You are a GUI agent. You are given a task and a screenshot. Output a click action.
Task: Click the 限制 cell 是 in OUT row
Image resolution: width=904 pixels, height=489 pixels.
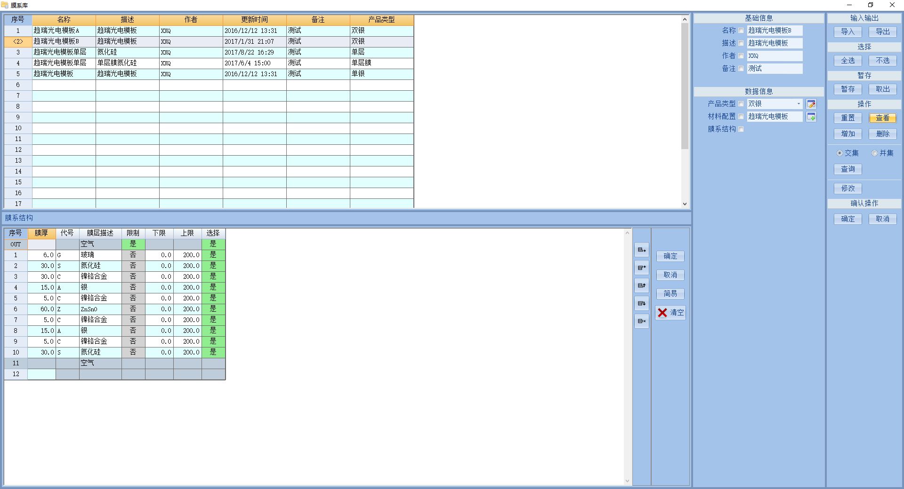click(133, 244)
